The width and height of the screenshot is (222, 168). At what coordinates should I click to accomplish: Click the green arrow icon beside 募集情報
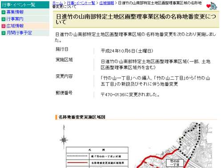click(3, 12)
